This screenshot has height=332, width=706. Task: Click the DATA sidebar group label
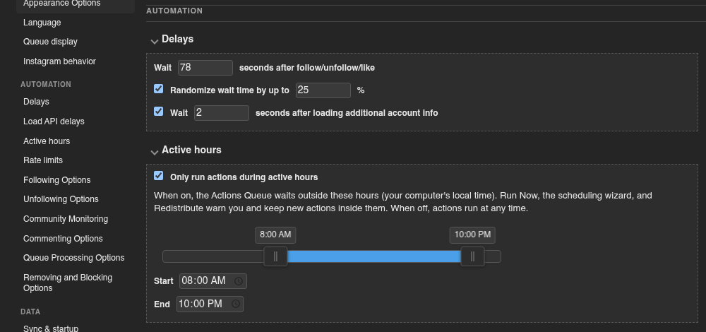tap(30, 312)
